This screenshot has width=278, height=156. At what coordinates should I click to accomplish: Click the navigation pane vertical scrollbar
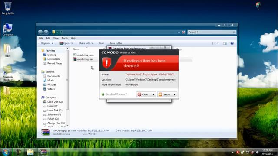tap(67, 80)
